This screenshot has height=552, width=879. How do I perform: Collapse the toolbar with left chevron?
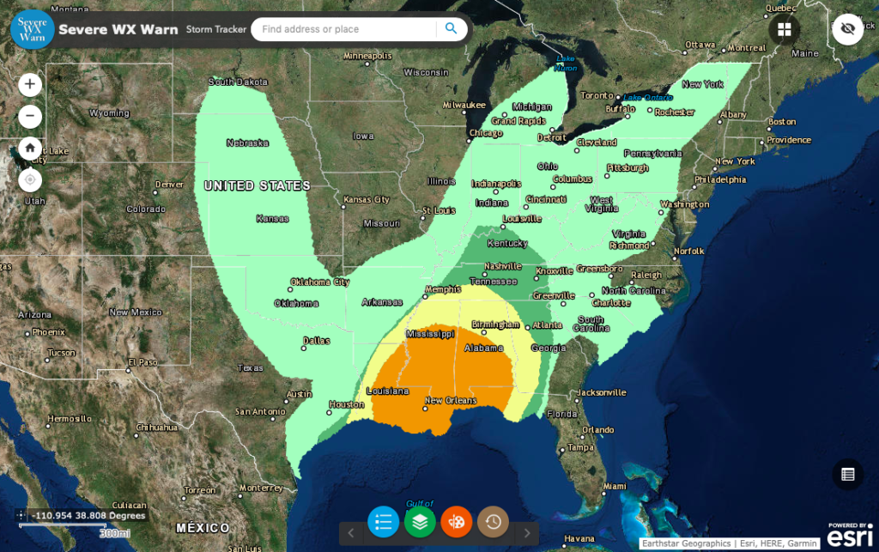point(350,532)
